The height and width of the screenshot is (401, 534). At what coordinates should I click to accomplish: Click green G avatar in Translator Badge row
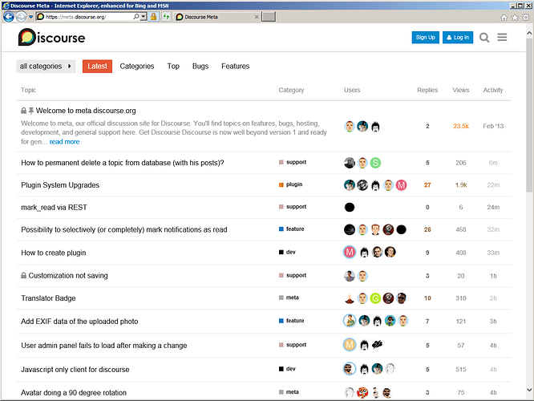375,298
